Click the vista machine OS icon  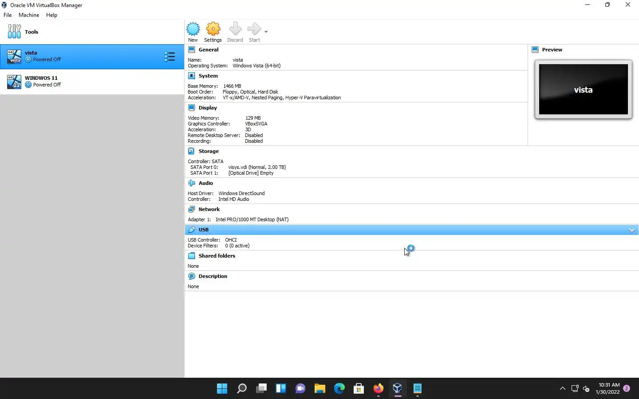point(14,56)
